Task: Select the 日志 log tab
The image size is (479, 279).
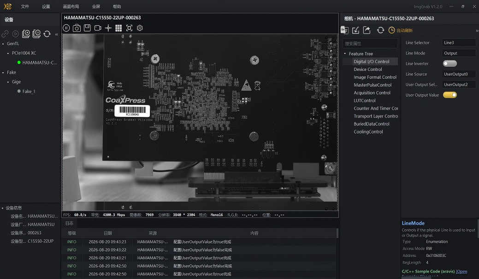Action: click(69, 223)
